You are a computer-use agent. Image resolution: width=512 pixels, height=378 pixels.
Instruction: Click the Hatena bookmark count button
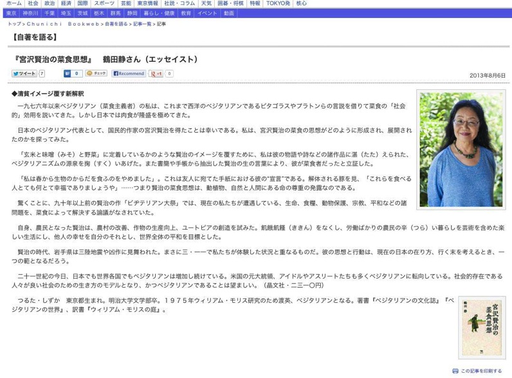[73, 74]
